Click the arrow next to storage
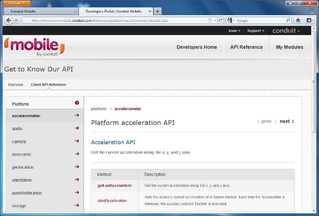The image size is (319, 216). tap(77, 205)
